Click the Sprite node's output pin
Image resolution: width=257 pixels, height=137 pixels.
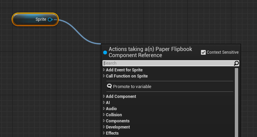click(50, 20)
